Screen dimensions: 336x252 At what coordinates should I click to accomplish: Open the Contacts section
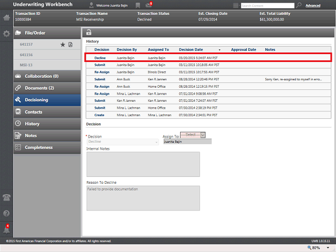47,112
